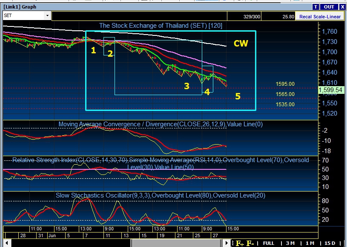Click the Relative Strength Index indicator title
347x247 pixels.
tap(161, 163)
